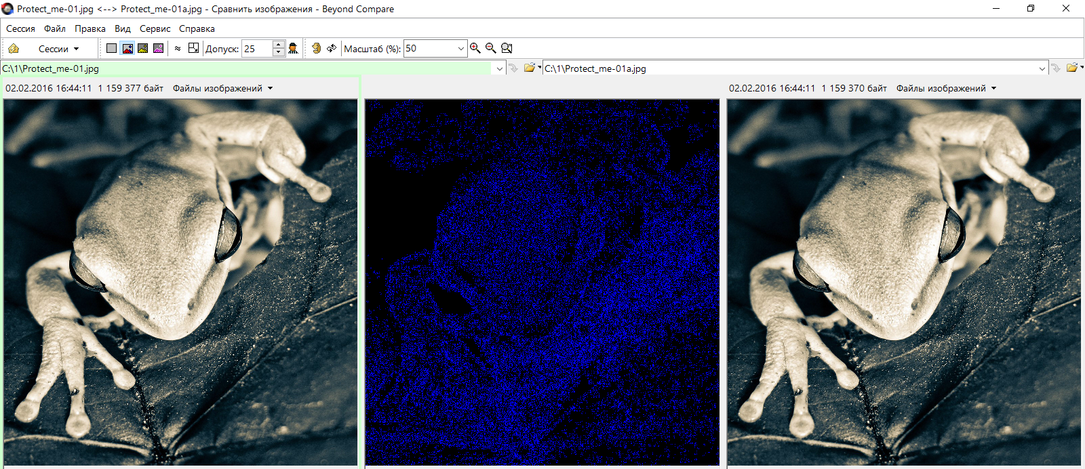Switch to the range mode view button
1085x469 pixels.
click(143, 48)
